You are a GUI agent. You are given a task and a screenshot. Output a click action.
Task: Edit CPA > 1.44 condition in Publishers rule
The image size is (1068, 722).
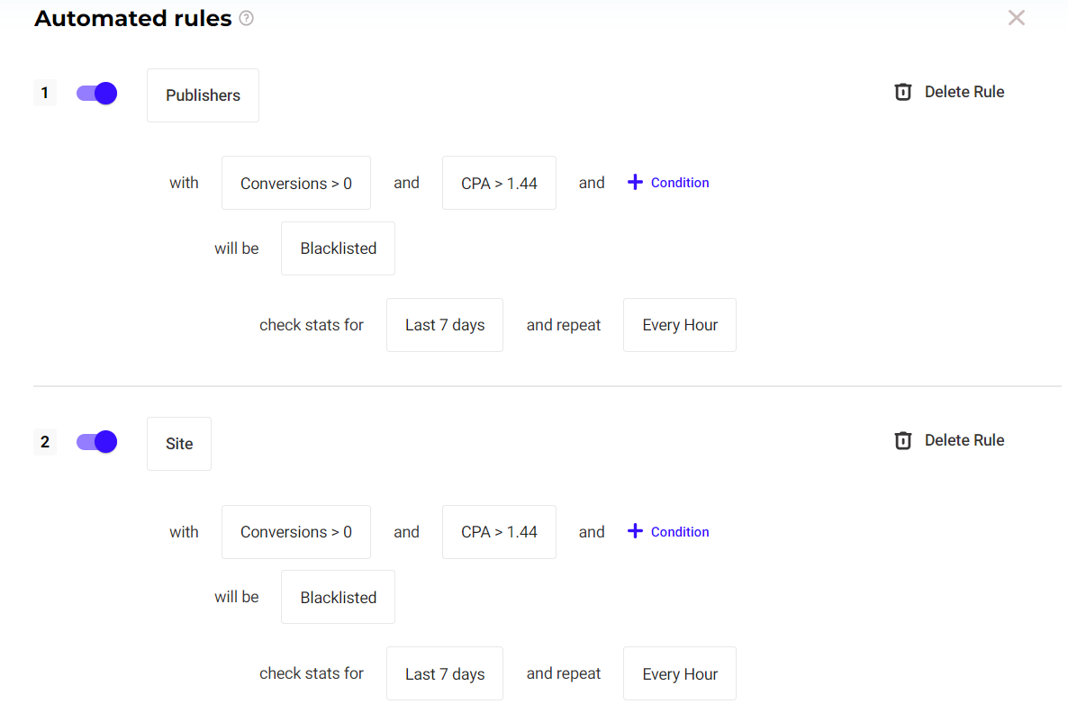[x=499, y=184]
